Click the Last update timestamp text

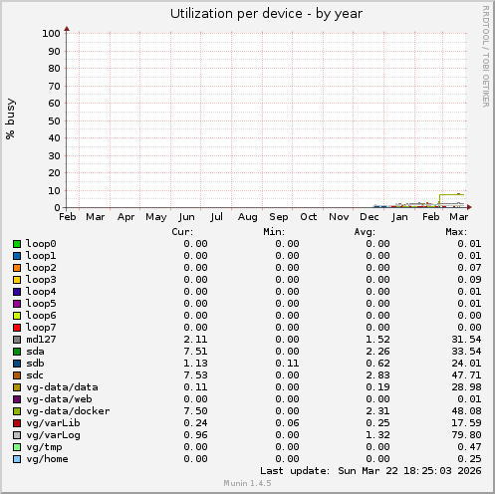click(x=371, y=471)
